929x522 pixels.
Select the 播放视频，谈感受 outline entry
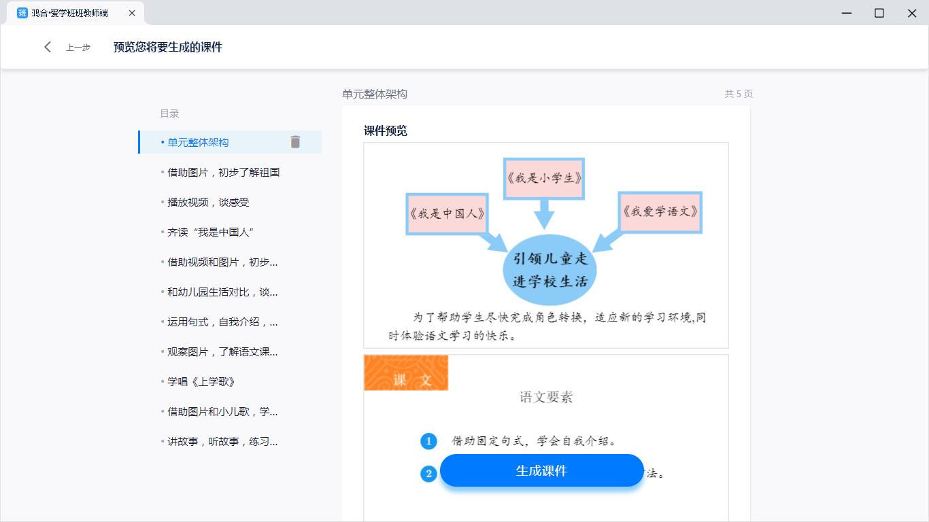(211, 202)
